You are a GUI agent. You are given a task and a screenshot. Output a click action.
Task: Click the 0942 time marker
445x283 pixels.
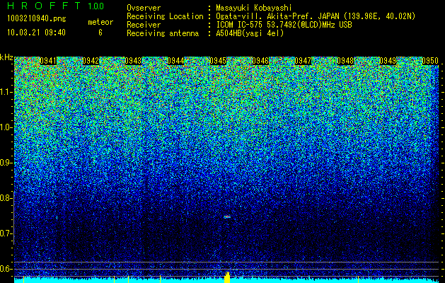(x=91, y=61)
